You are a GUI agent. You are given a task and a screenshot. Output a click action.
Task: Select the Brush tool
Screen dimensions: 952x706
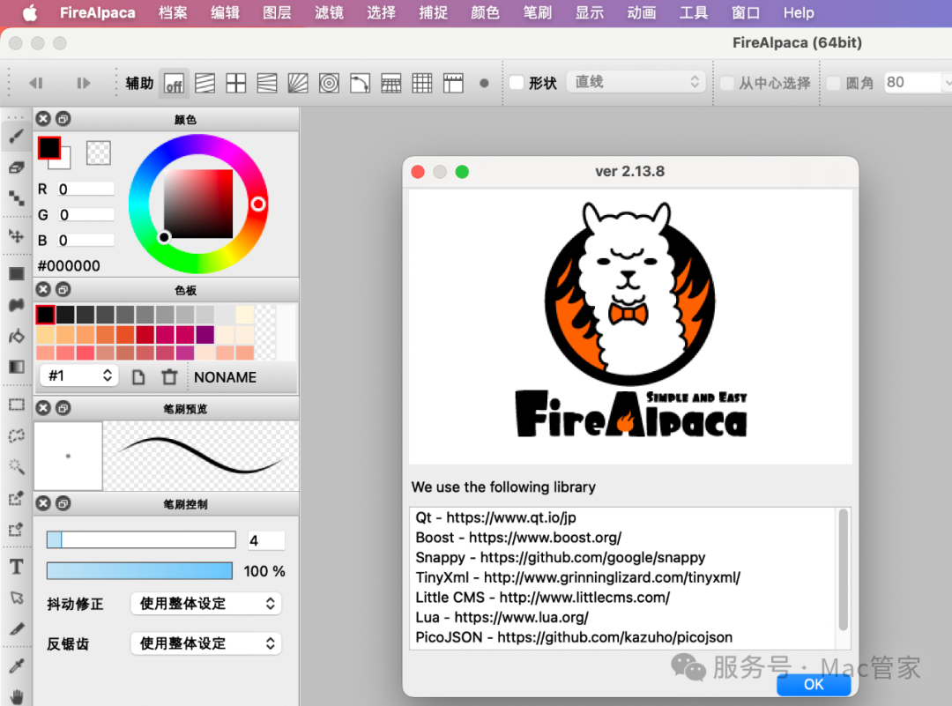(x=17, y=137)
